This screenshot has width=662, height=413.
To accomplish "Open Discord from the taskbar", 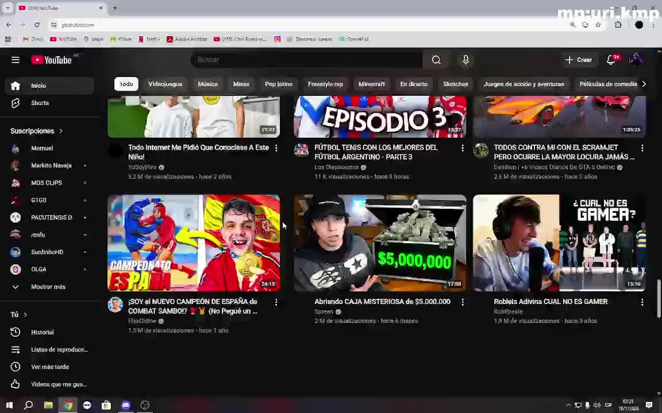I will (125, 405).
